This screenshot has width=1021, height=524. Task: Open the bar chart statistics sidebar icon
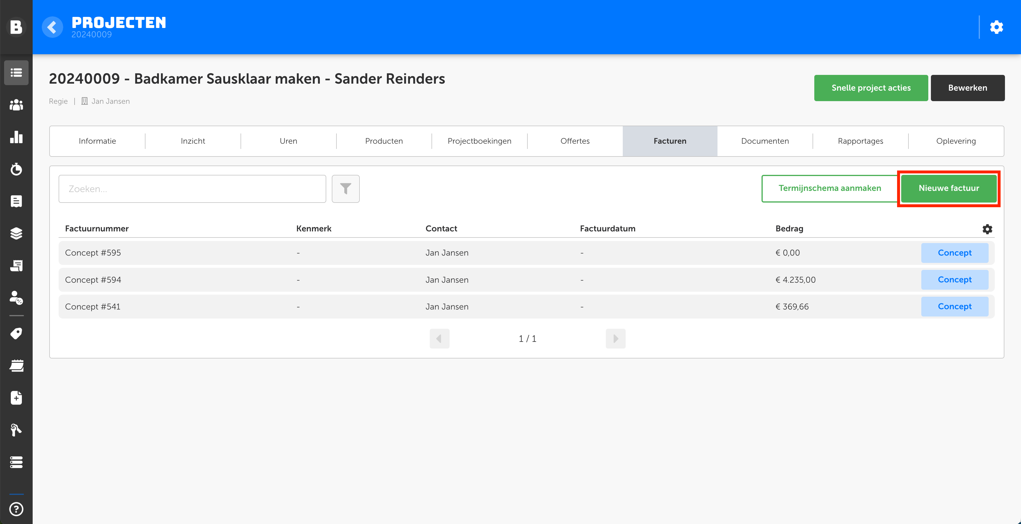coord(16,137)
